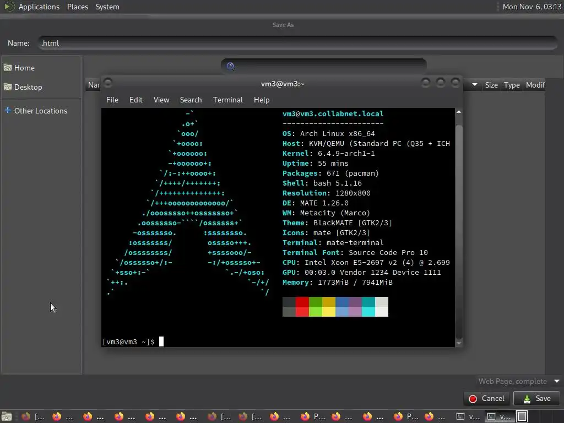Click the Uptime: 55 mins line

tap(316, 163)
